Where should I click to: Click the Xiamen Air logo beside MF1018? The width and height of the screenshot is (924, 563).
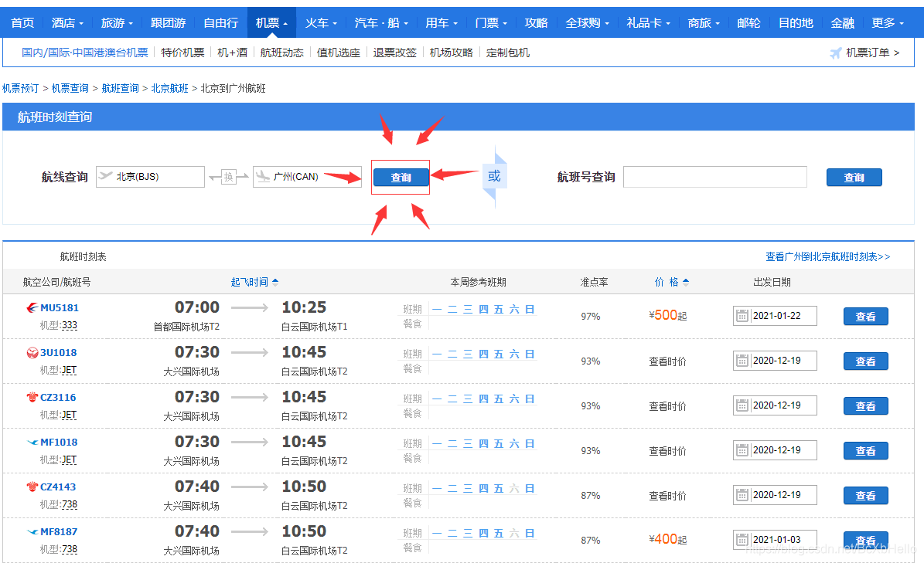(32, 442)
